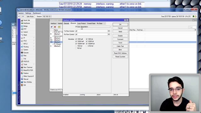This screenshot has height=113, width=201.
Task: Open the Switch section in sidebar
Action: point(25,32)
